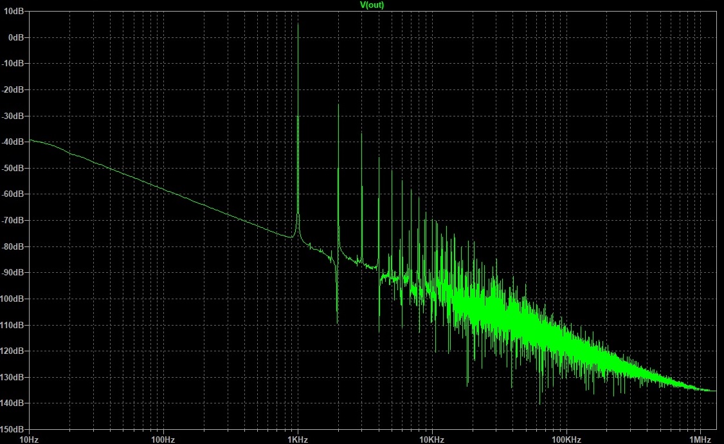Click the deep notch below the 2KHz peak
This screenshot has height=444, width=724.
point(338,322)
